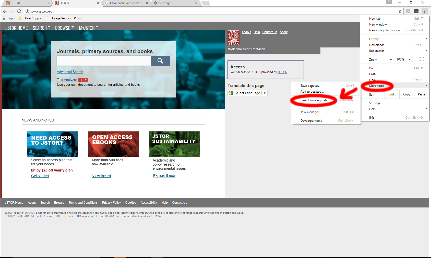The height and width of the screenshot is (258, 431).
Task: Click the Need Access to JSTOR thumbnail
Action: pyautogui.click(x=52, y=144)
